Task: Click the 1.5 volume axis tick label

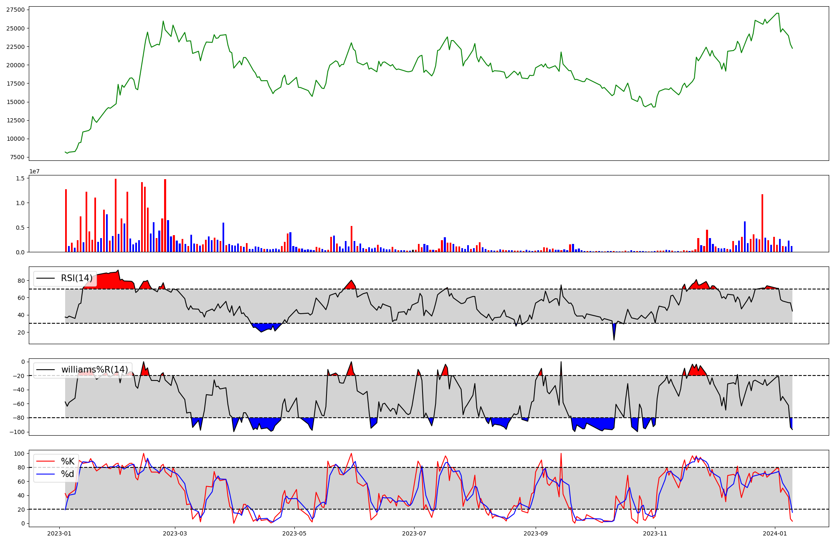Action: [x=20, y=178]
